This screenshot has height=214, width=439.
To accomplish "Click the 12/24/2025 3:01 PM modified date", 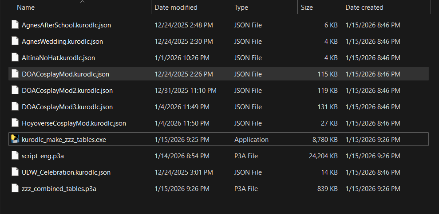I will coord(184,172).
